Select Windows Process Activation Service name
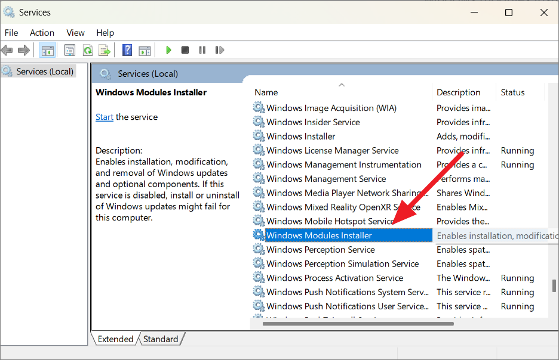 335,278
